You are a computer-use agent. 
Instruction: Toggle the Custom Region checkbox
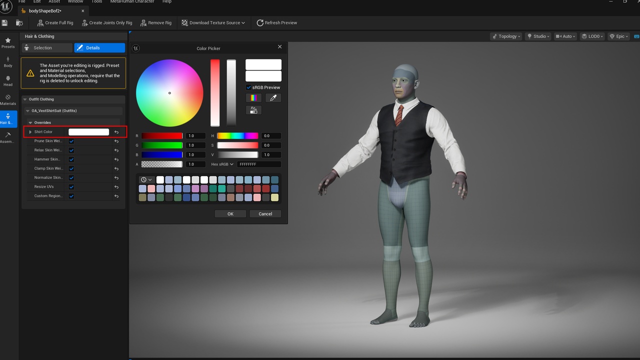click(71, 196)
